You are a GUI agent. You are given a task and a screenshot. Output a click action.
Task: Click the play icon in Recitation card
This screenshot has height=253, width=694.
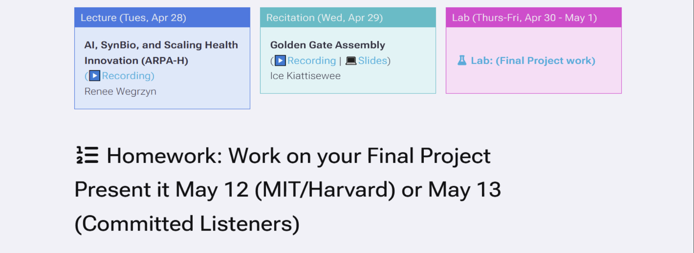point(280,61)
